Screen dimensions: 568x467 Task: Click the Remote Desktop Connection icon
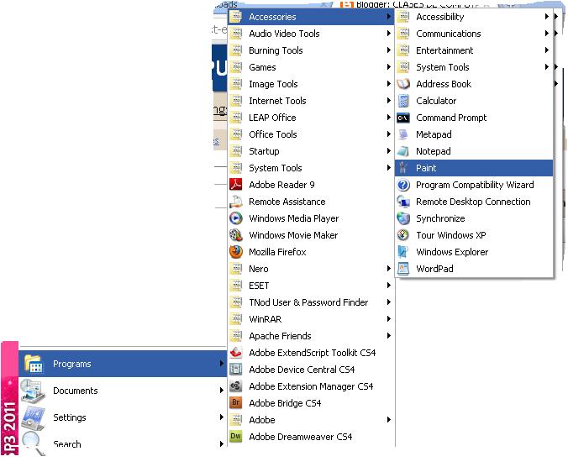pos(402,202)
